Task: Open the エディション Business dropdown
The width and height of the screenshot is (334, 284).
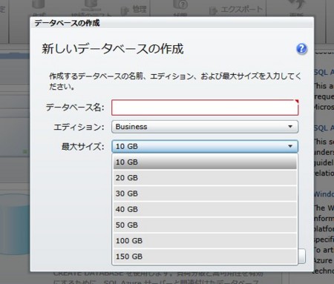Action: (205, 127)
